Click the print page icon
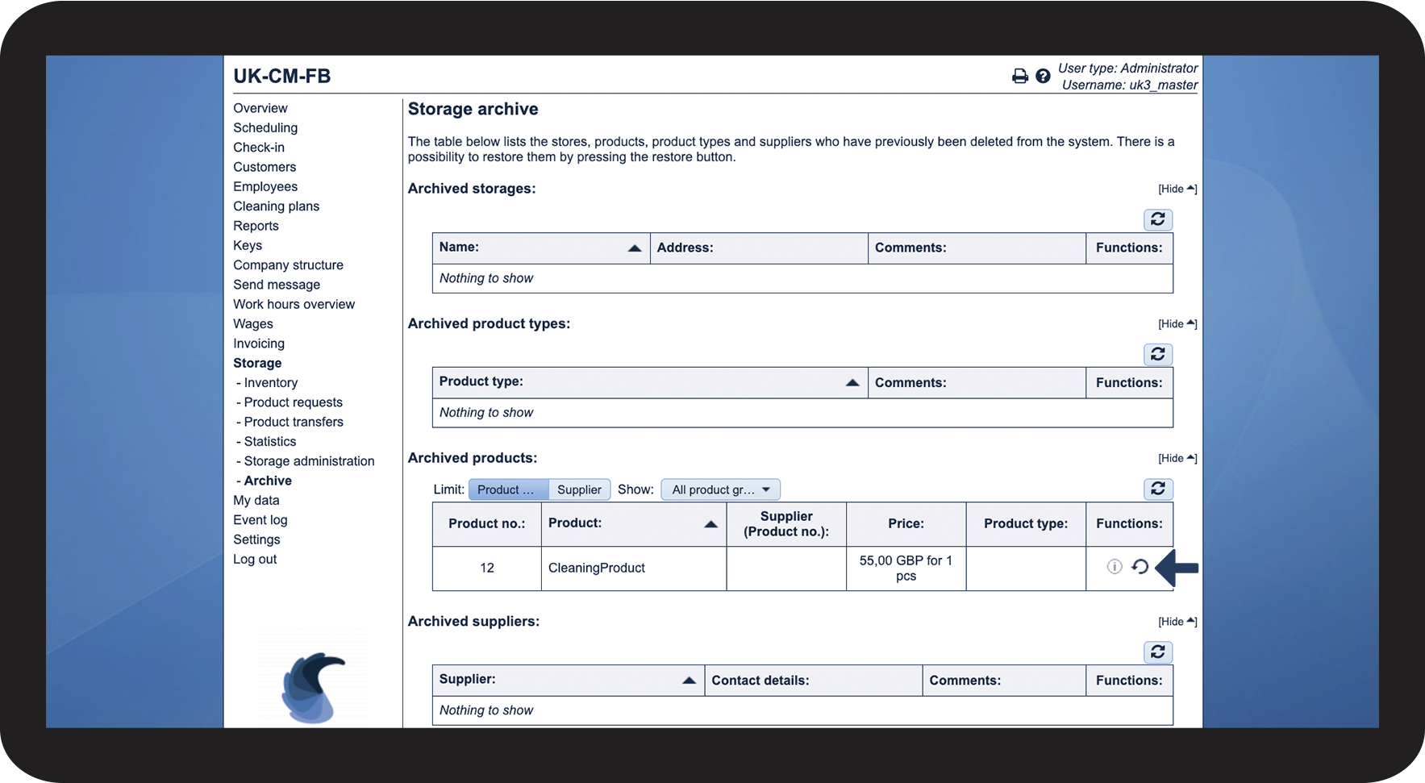 [1019, 76]
